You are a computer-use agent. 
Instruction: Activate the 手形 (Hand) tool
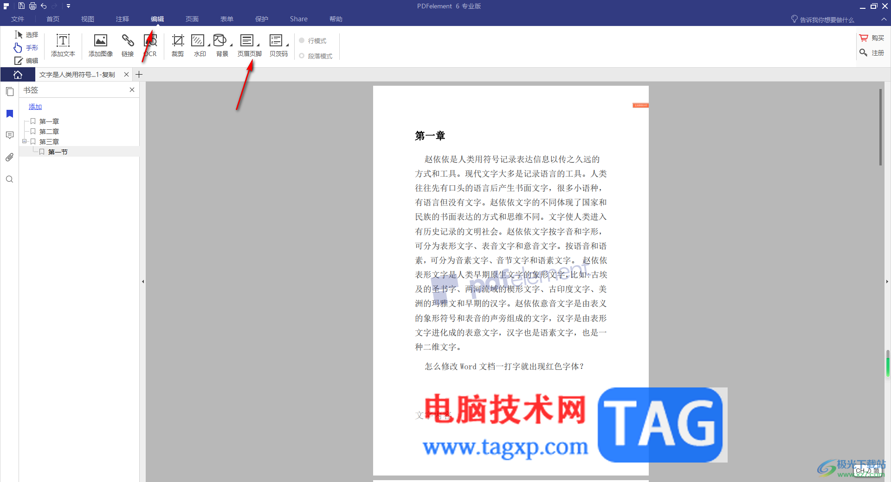pyautogui.click(x=26, y=48)
